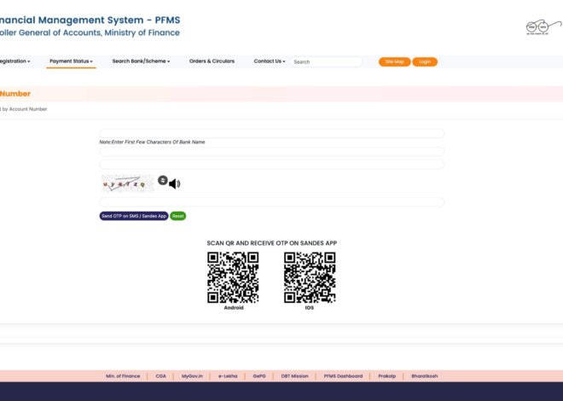Focus the site Search box

coord(326,61)
